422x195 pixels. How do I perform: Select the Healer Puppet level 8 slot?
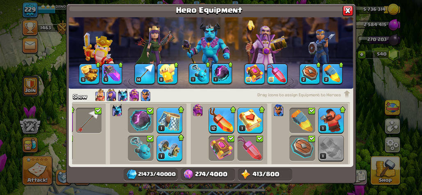(x=167, y=74)
